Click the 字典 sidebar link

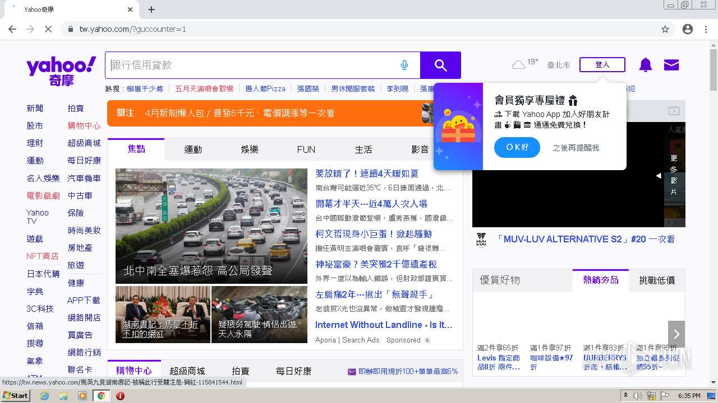(35, 291)
